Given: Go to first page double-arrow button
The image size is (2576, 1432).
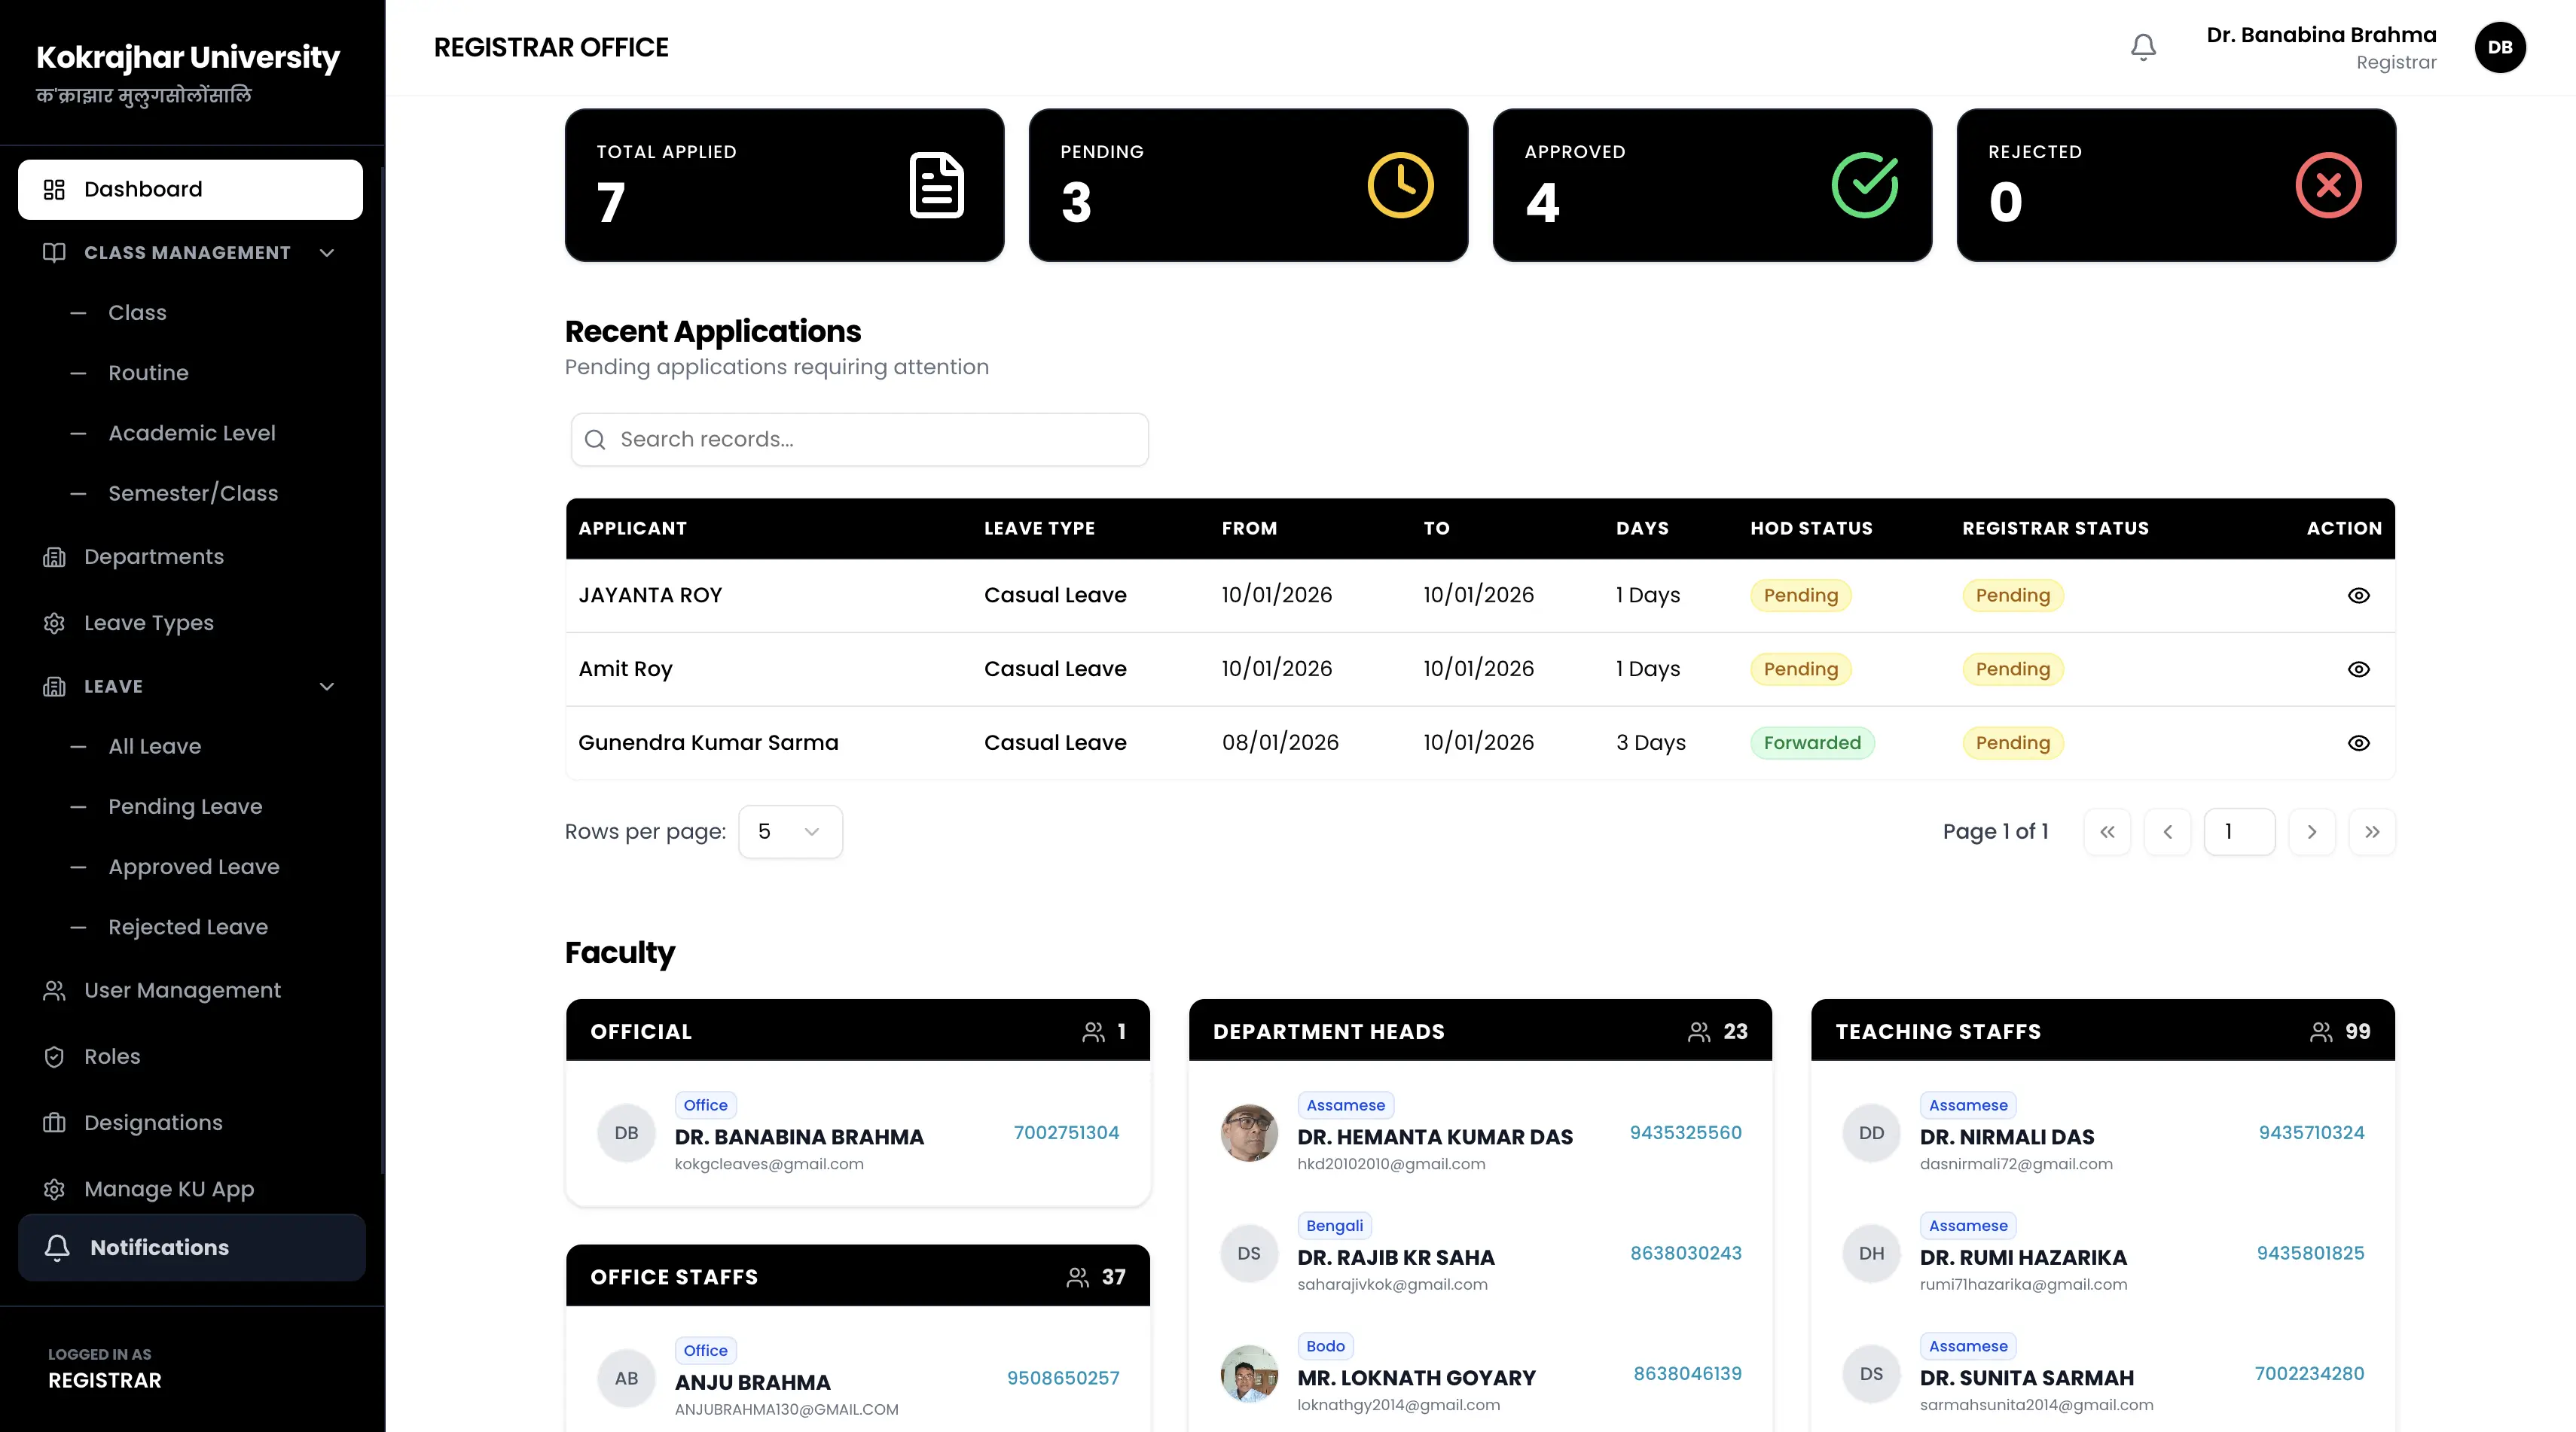Looking at the screenshot, I should click(x=2107, y=831).
